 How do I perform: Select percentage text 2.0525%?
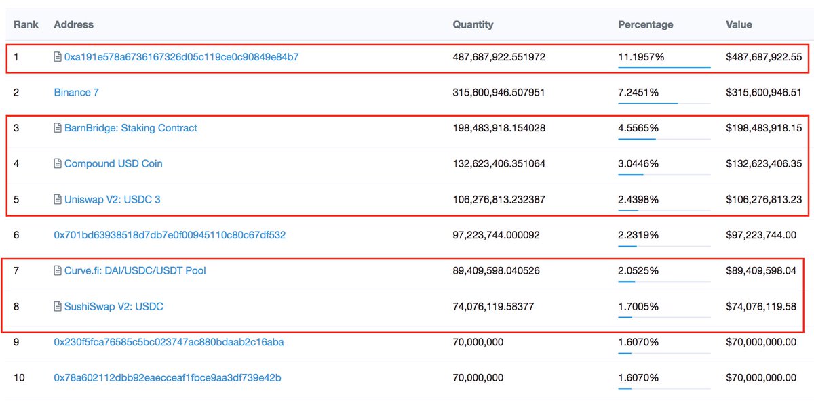tap(638, 271)
